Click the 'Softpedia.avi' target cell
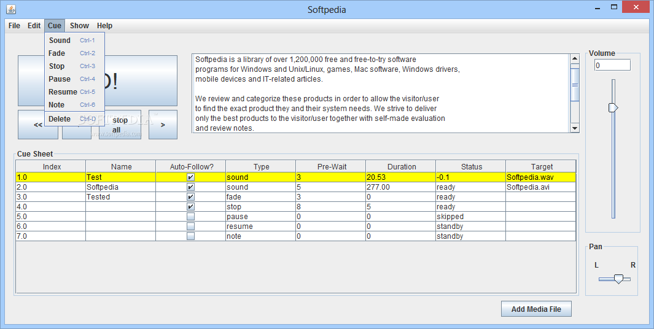Screen dimensions: 654x329 pos(541,187)
